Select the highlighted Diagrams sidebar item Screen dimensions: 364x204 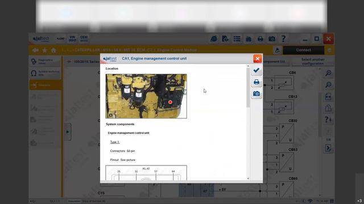(x=45, y=85)
